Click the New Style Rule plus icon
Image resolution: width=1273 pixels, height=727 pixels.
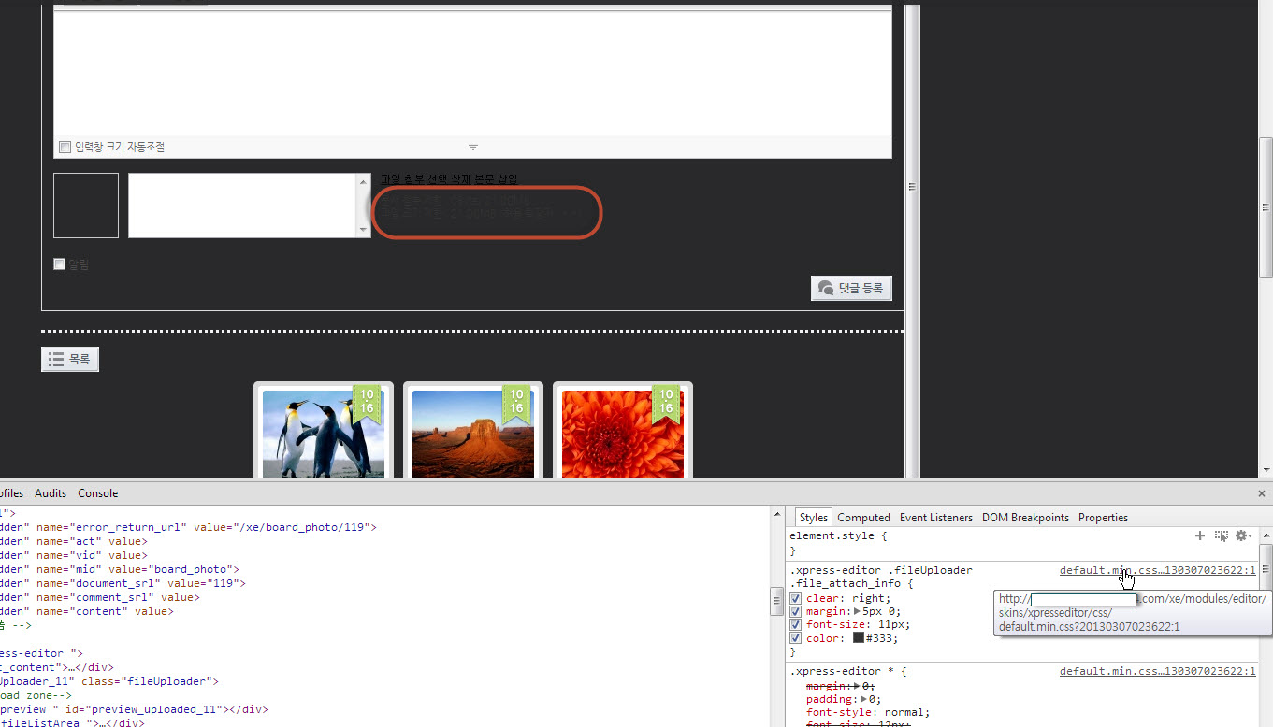point(1200,535)
